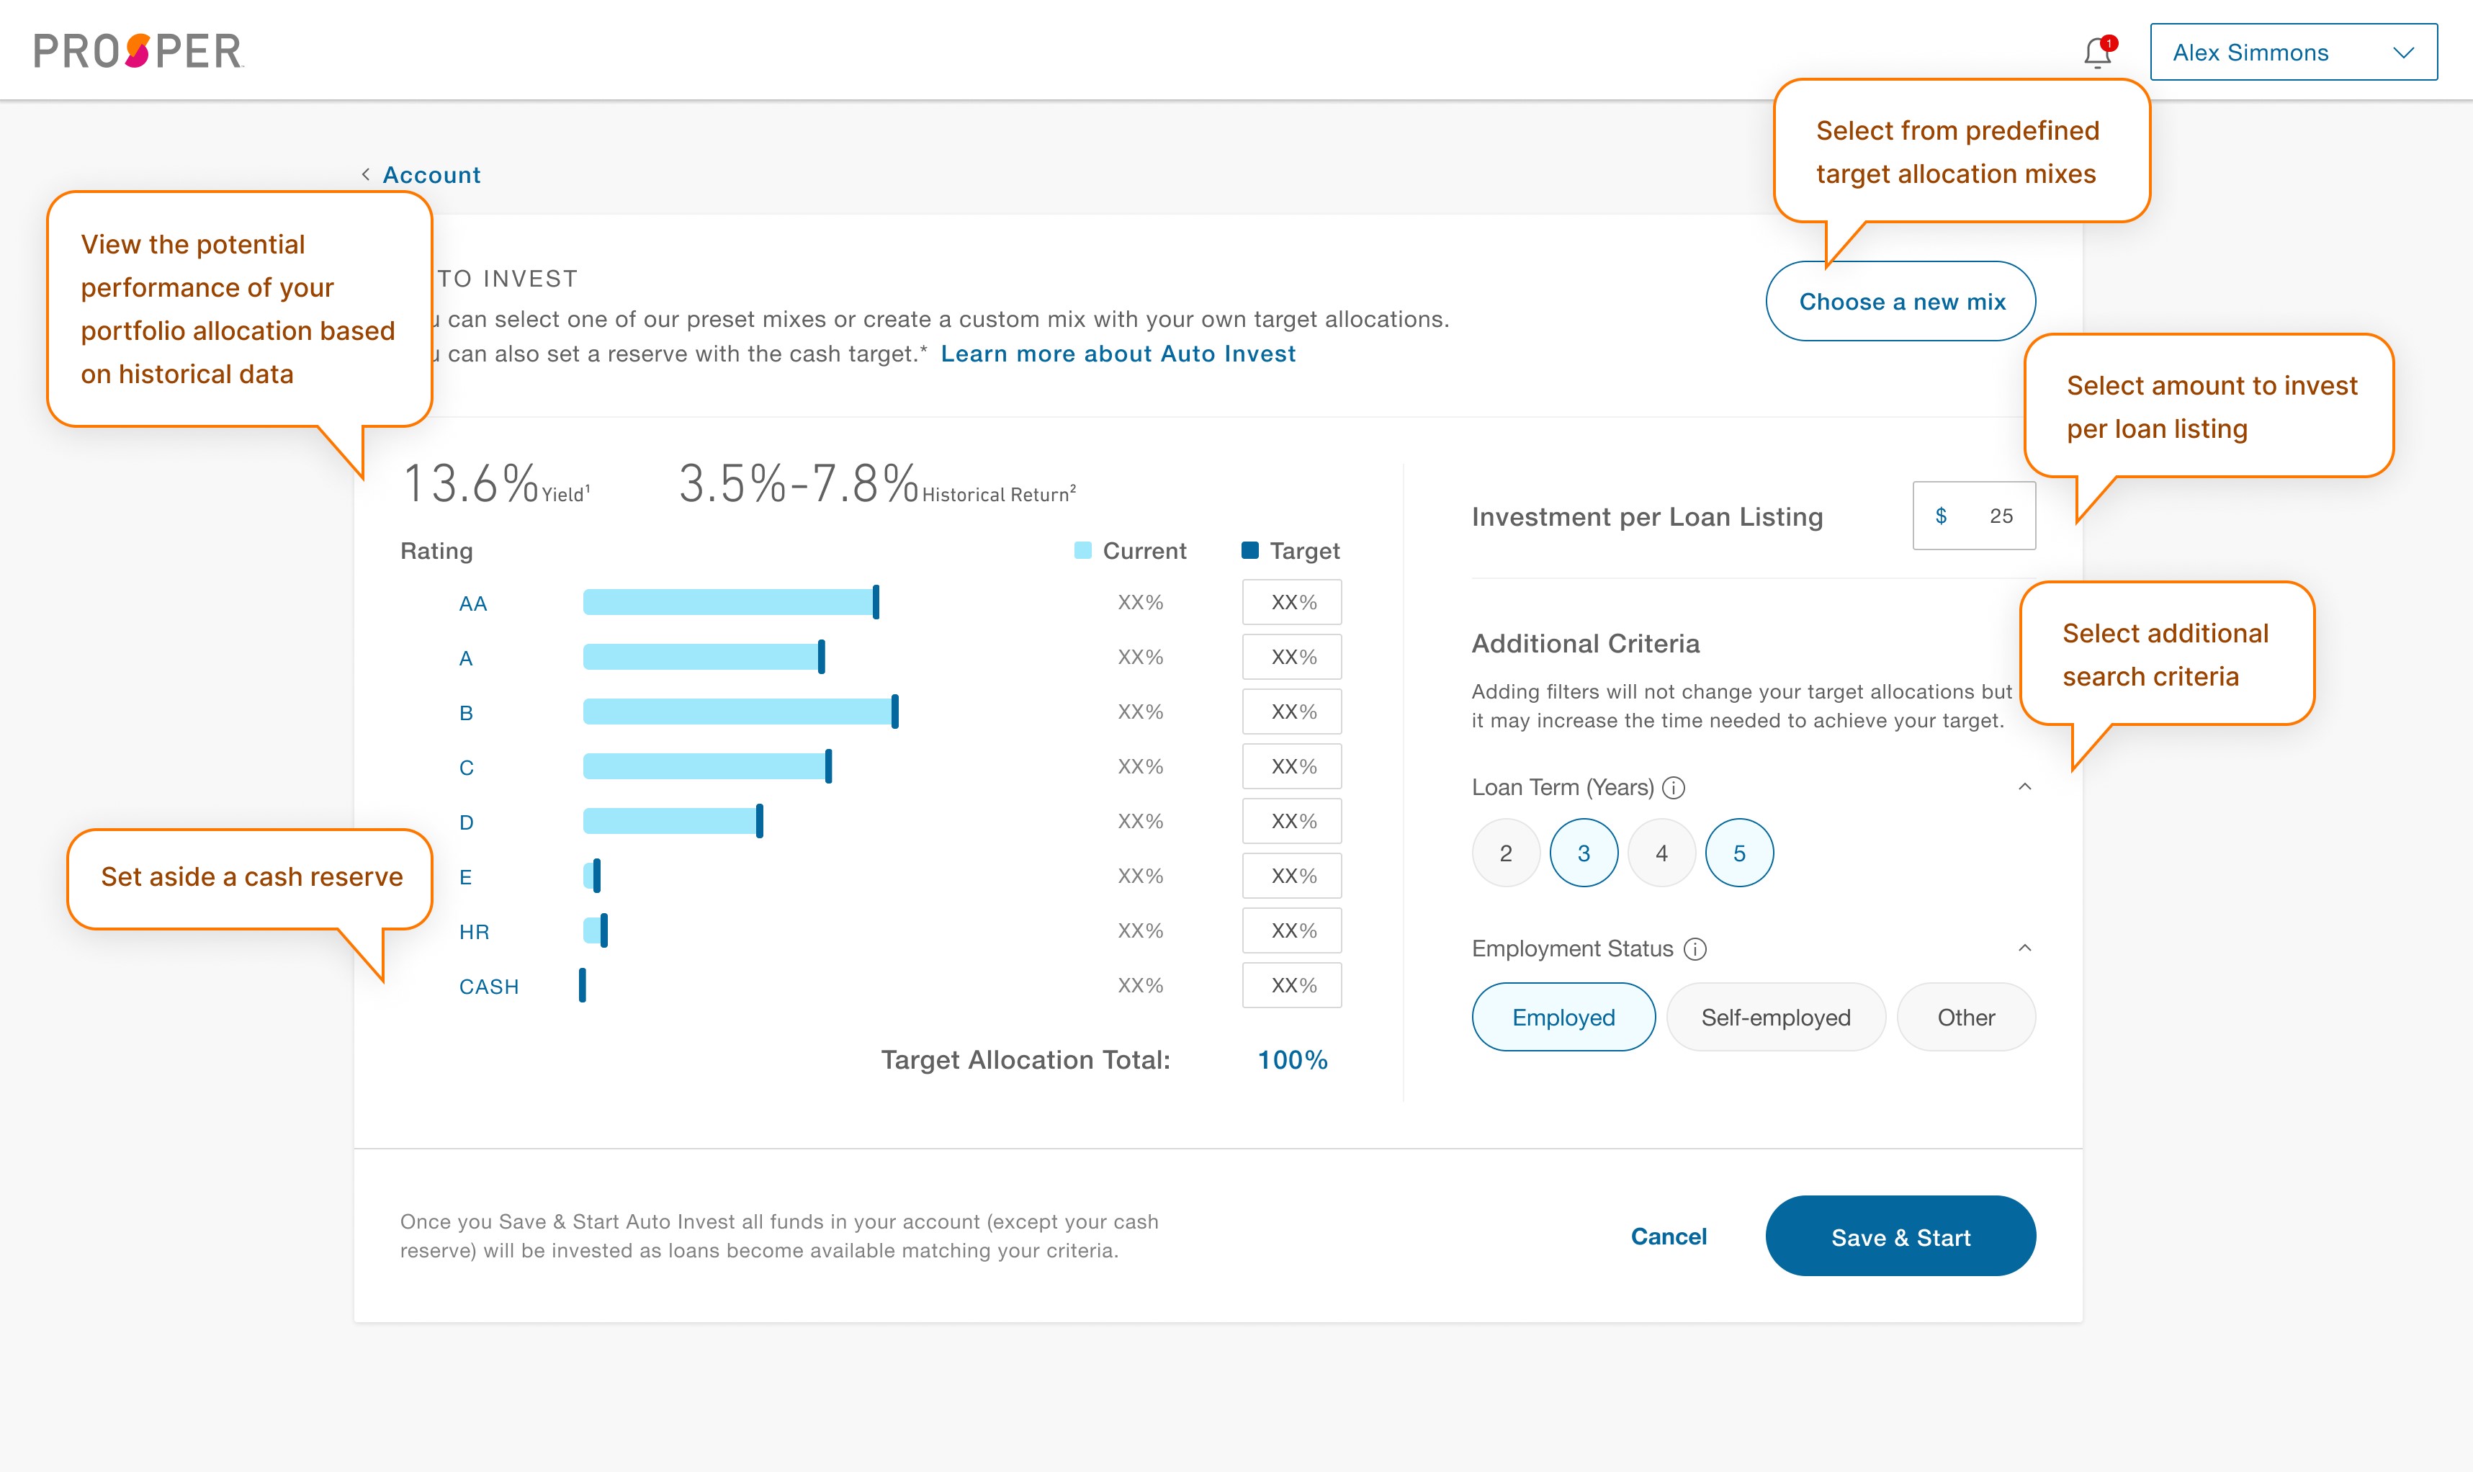
Task: Click the Loan Term info icon
Action: tap(1674, 788)
